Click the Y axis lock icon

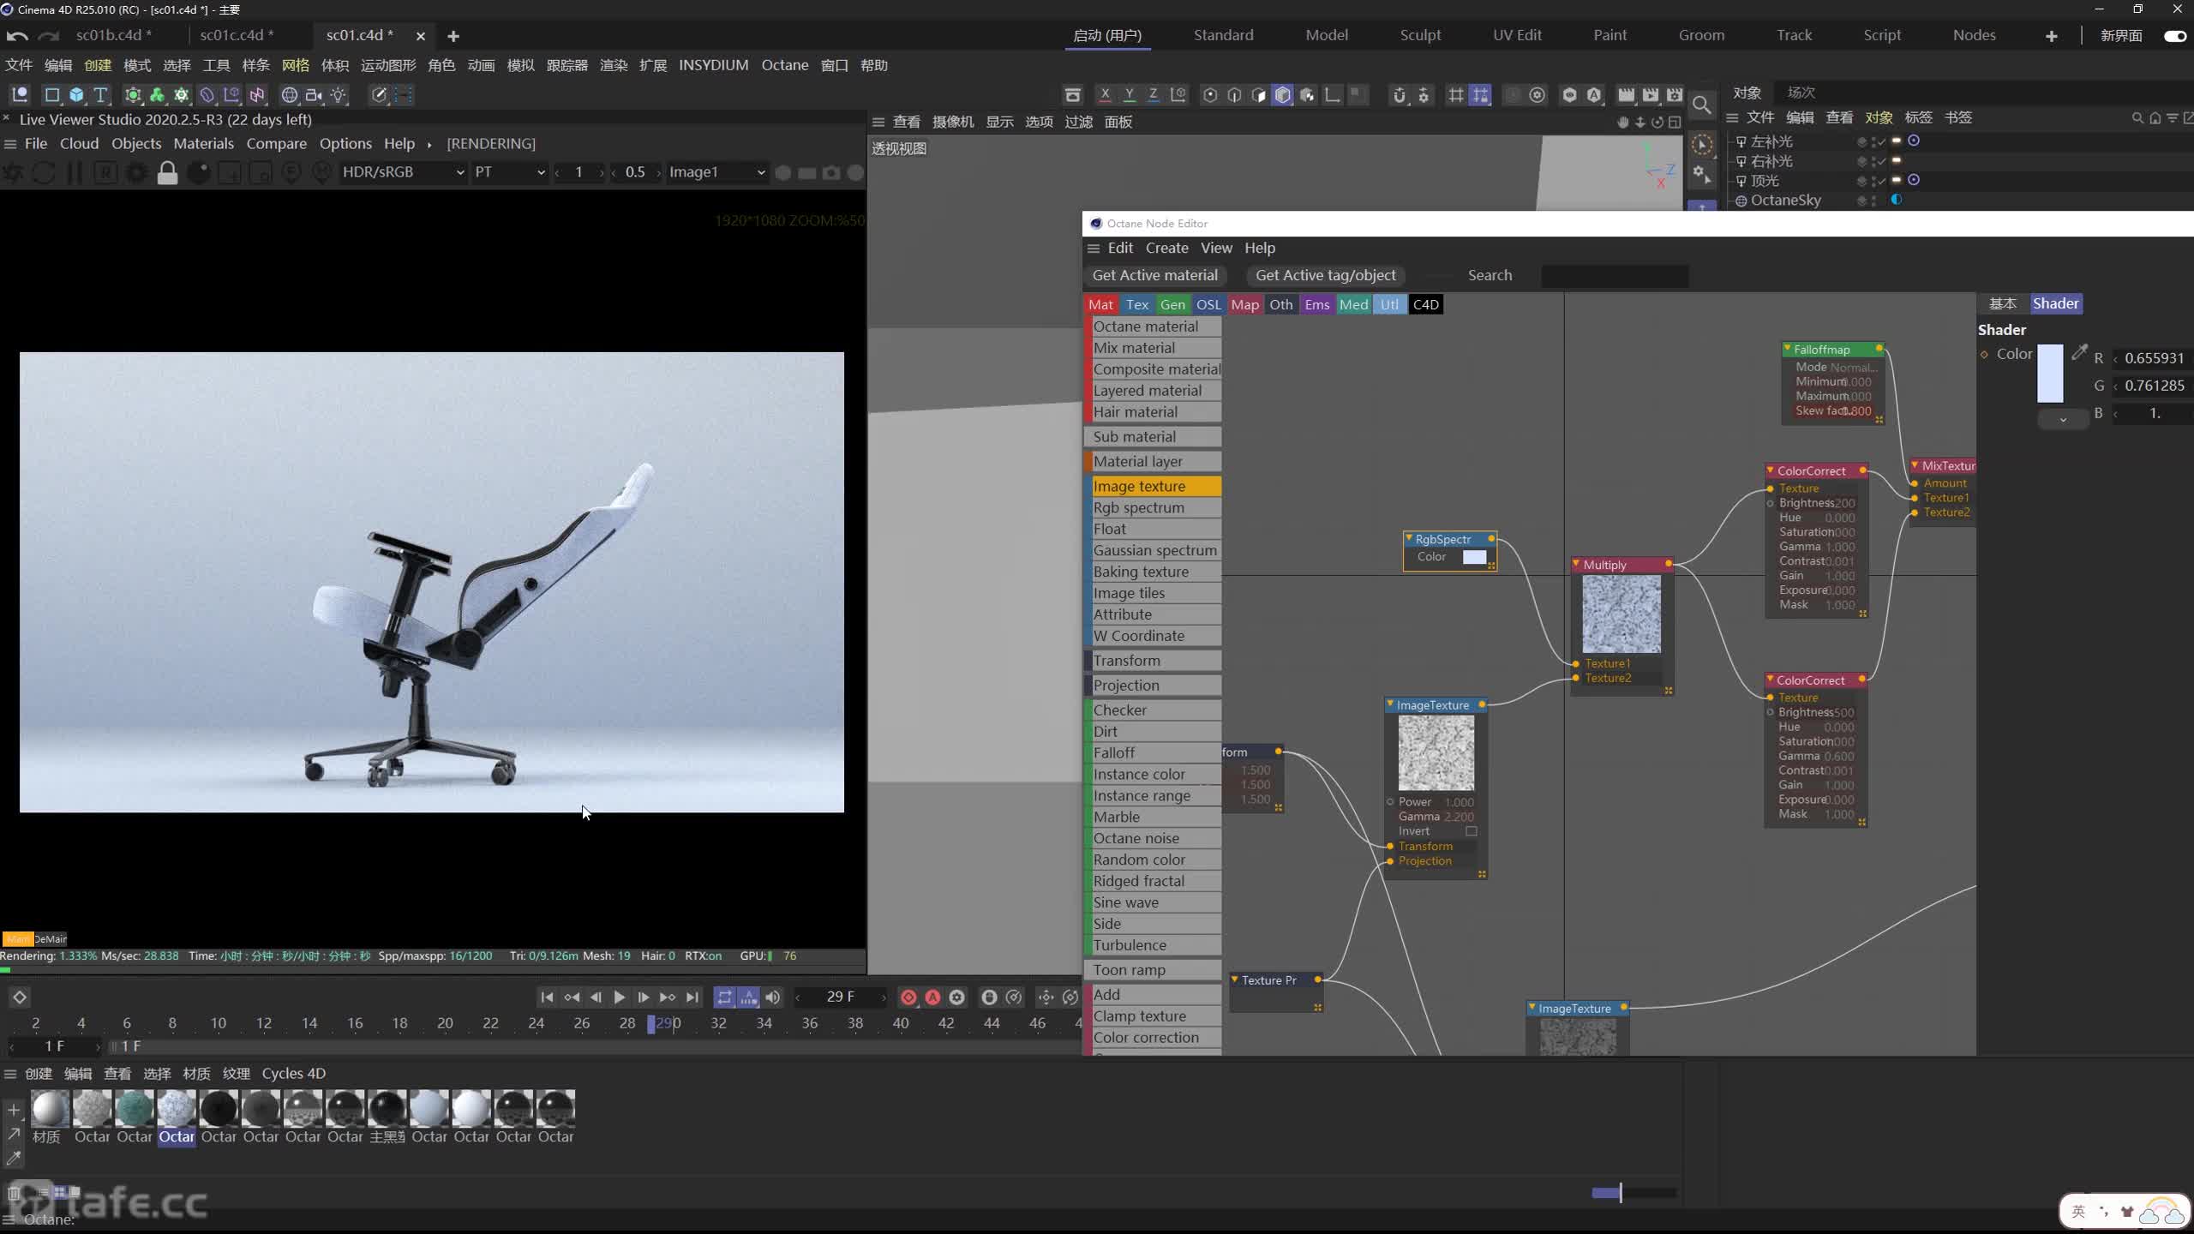(1129, 95)
